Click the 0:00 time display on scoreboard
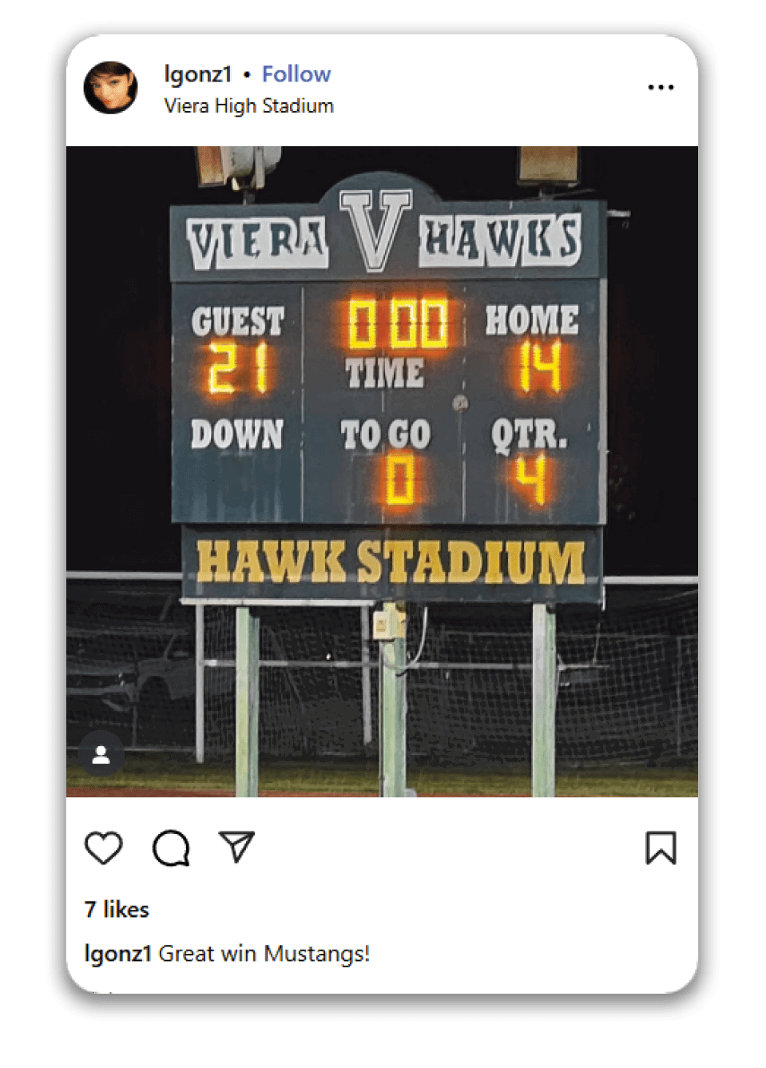The width and height of the screenshot is (766, 1068). [x=397, y=323]
